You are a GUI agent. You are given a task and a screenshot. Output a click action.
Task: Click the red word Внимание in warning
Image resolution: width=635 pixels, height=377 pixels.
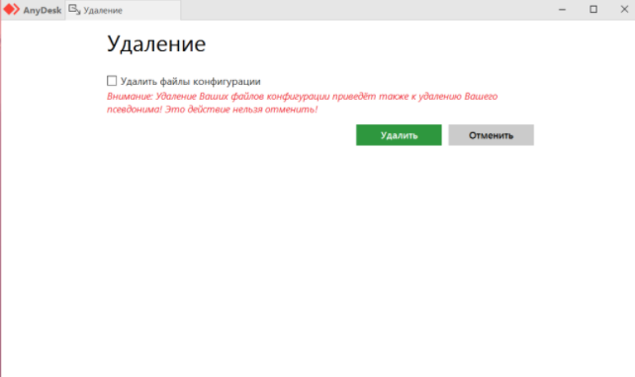pos(130,97)
